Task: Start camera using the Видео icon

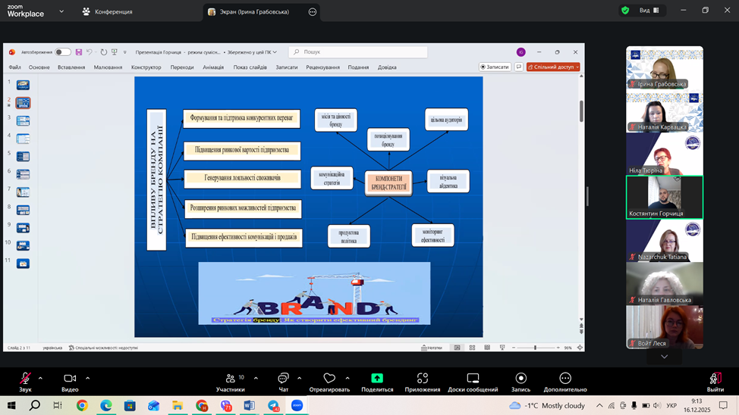Action: tap(70, 378)
